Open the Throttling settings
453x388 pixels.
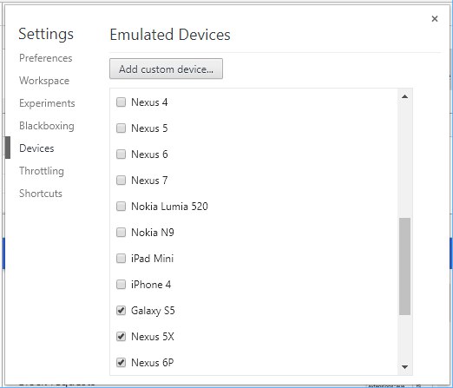click(42, 171)
